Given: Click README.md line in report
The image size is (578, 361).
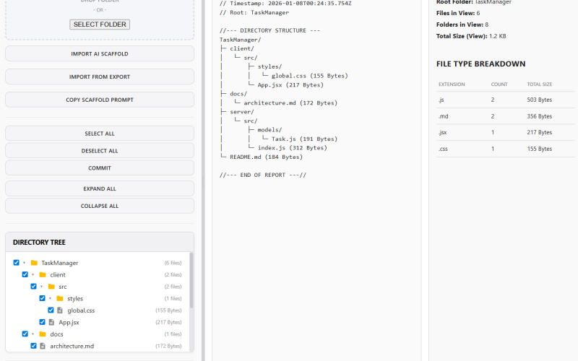Looking at the screenshot, I should tap(262, 157).
